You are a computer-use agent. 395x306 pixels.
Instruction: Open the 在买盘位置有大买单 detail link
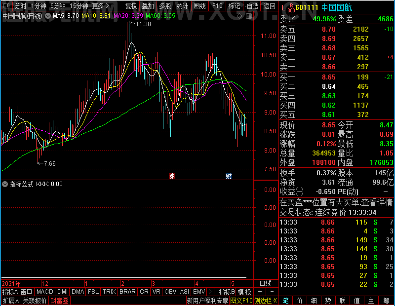[336, 202]
